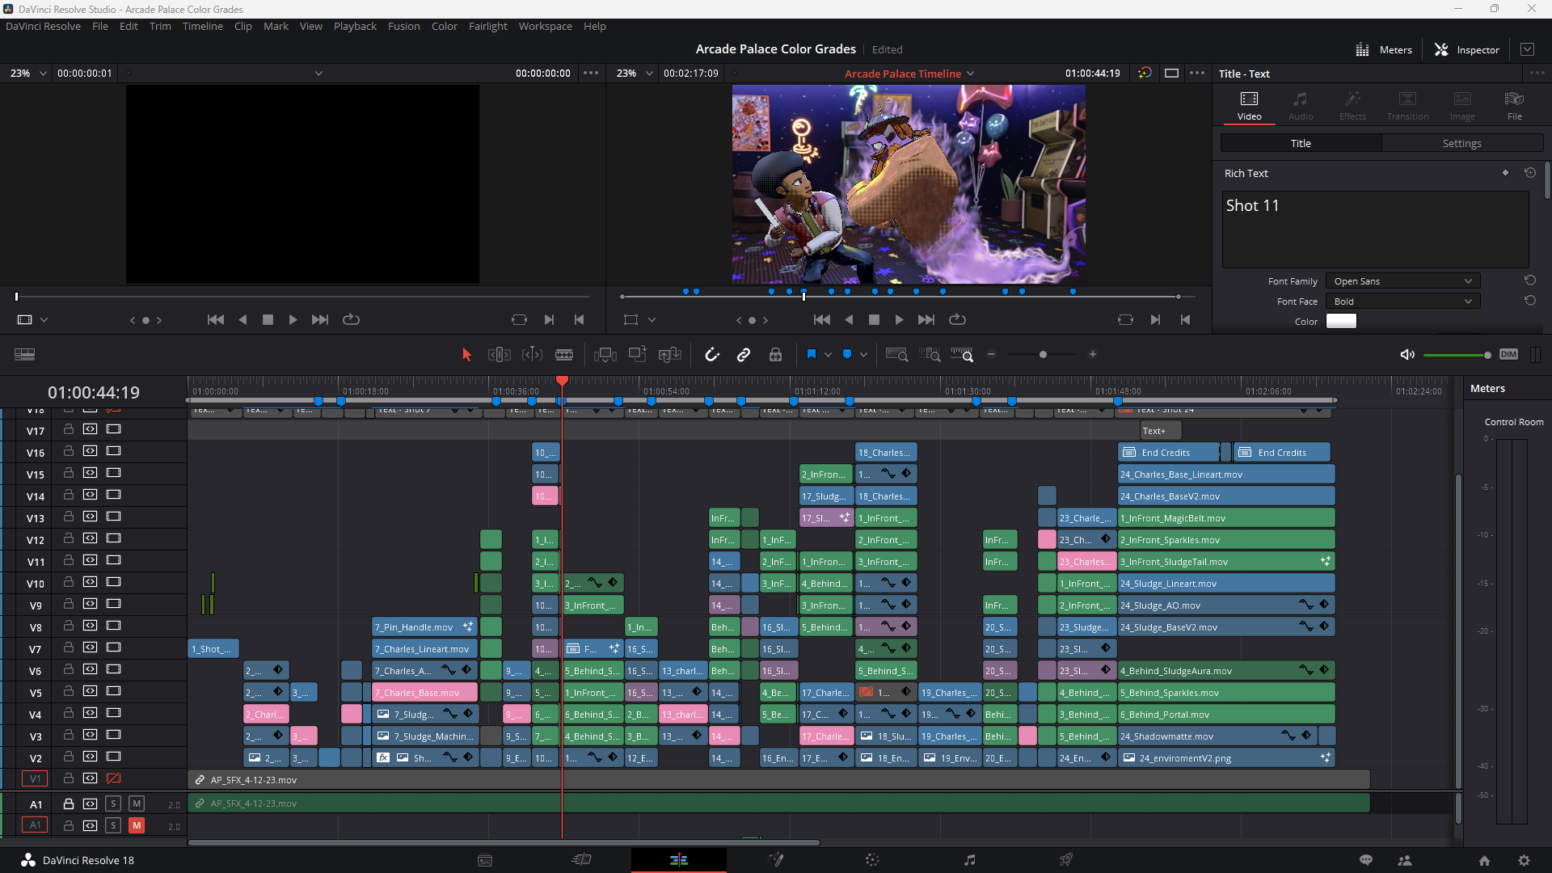Mute the upper A1 audio track
The height and width of the screenshot is (873, 1552).
[x=137, y=804]
